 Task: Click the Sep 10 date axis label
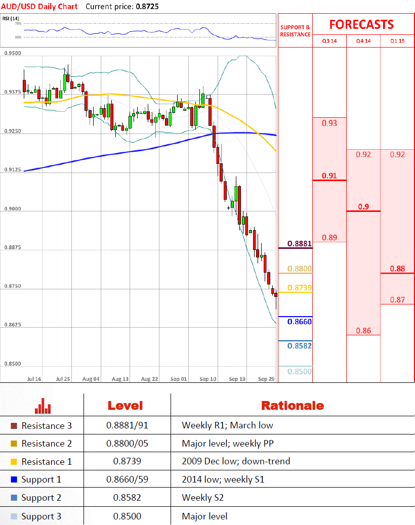pyautogui.click(x=207, y=379)
